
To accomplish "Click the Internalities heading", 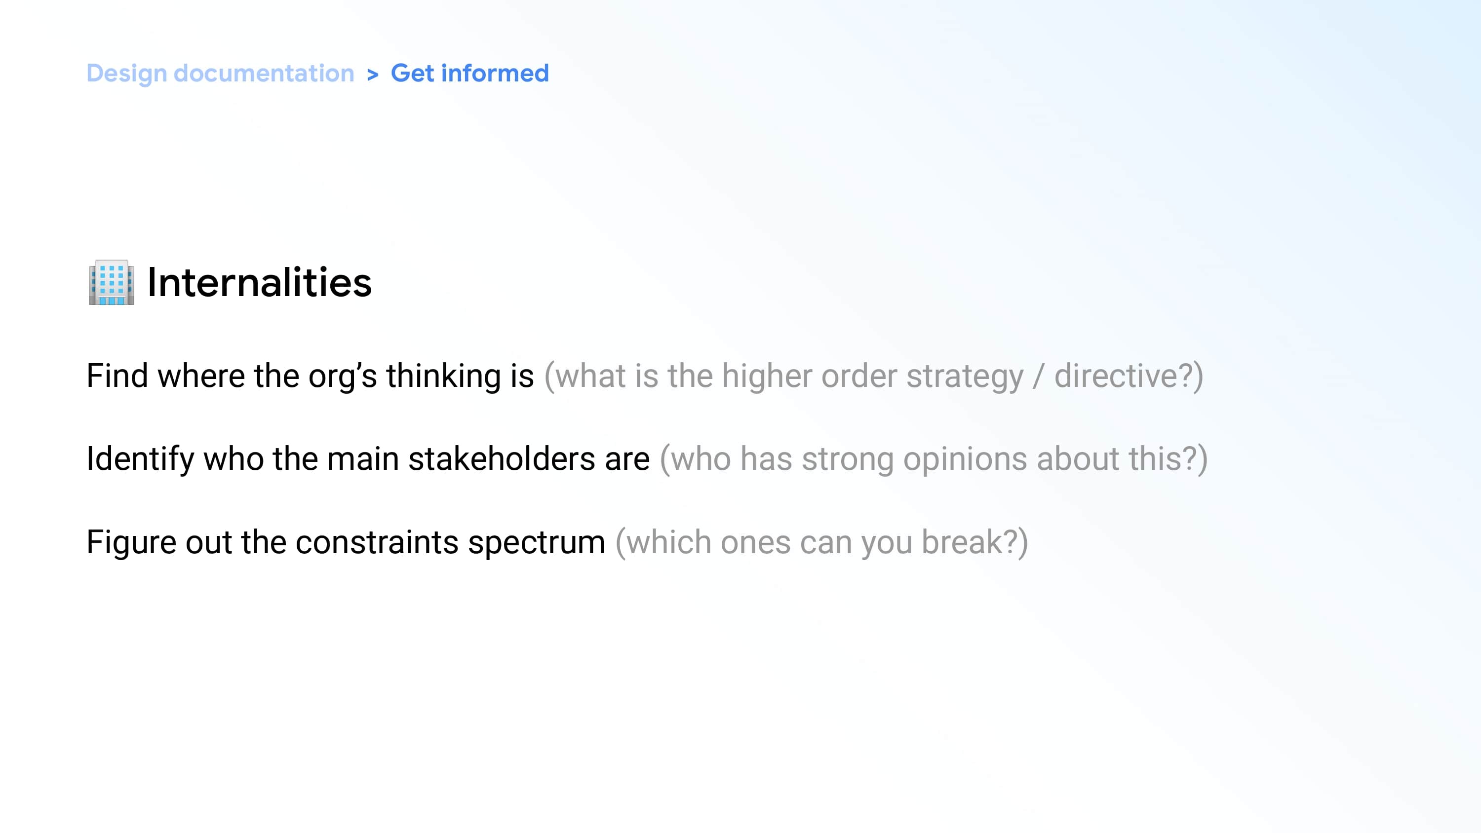I will (x=259, y=282).
